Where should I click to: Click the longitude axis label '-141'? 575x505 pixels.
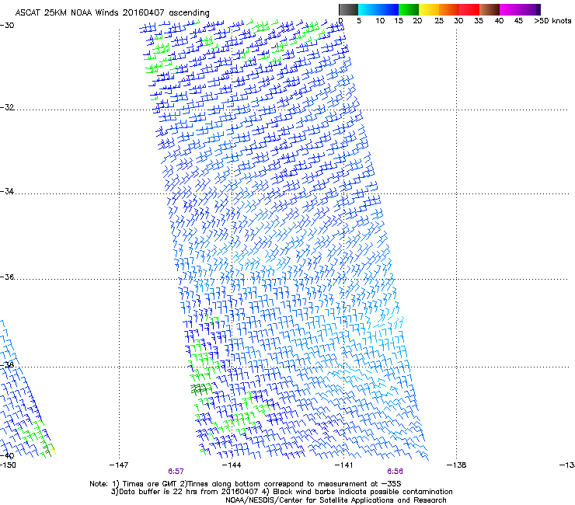(x=344, y=465)
